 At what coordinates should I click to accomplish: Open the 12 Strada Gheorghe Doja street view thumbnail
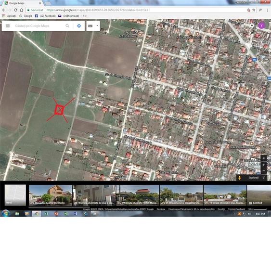tap(225, 195)
